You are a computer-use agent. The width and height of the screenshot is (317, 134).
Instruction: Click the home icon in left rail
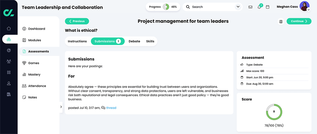[9, 28]
